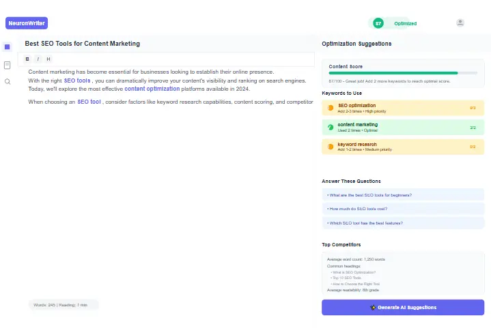Click the 2/2 count on the content marketing card
Viewport: 491px width, 333px height.
(473, 128)
